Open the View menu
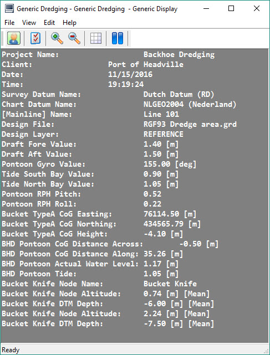 click(29, 23)
